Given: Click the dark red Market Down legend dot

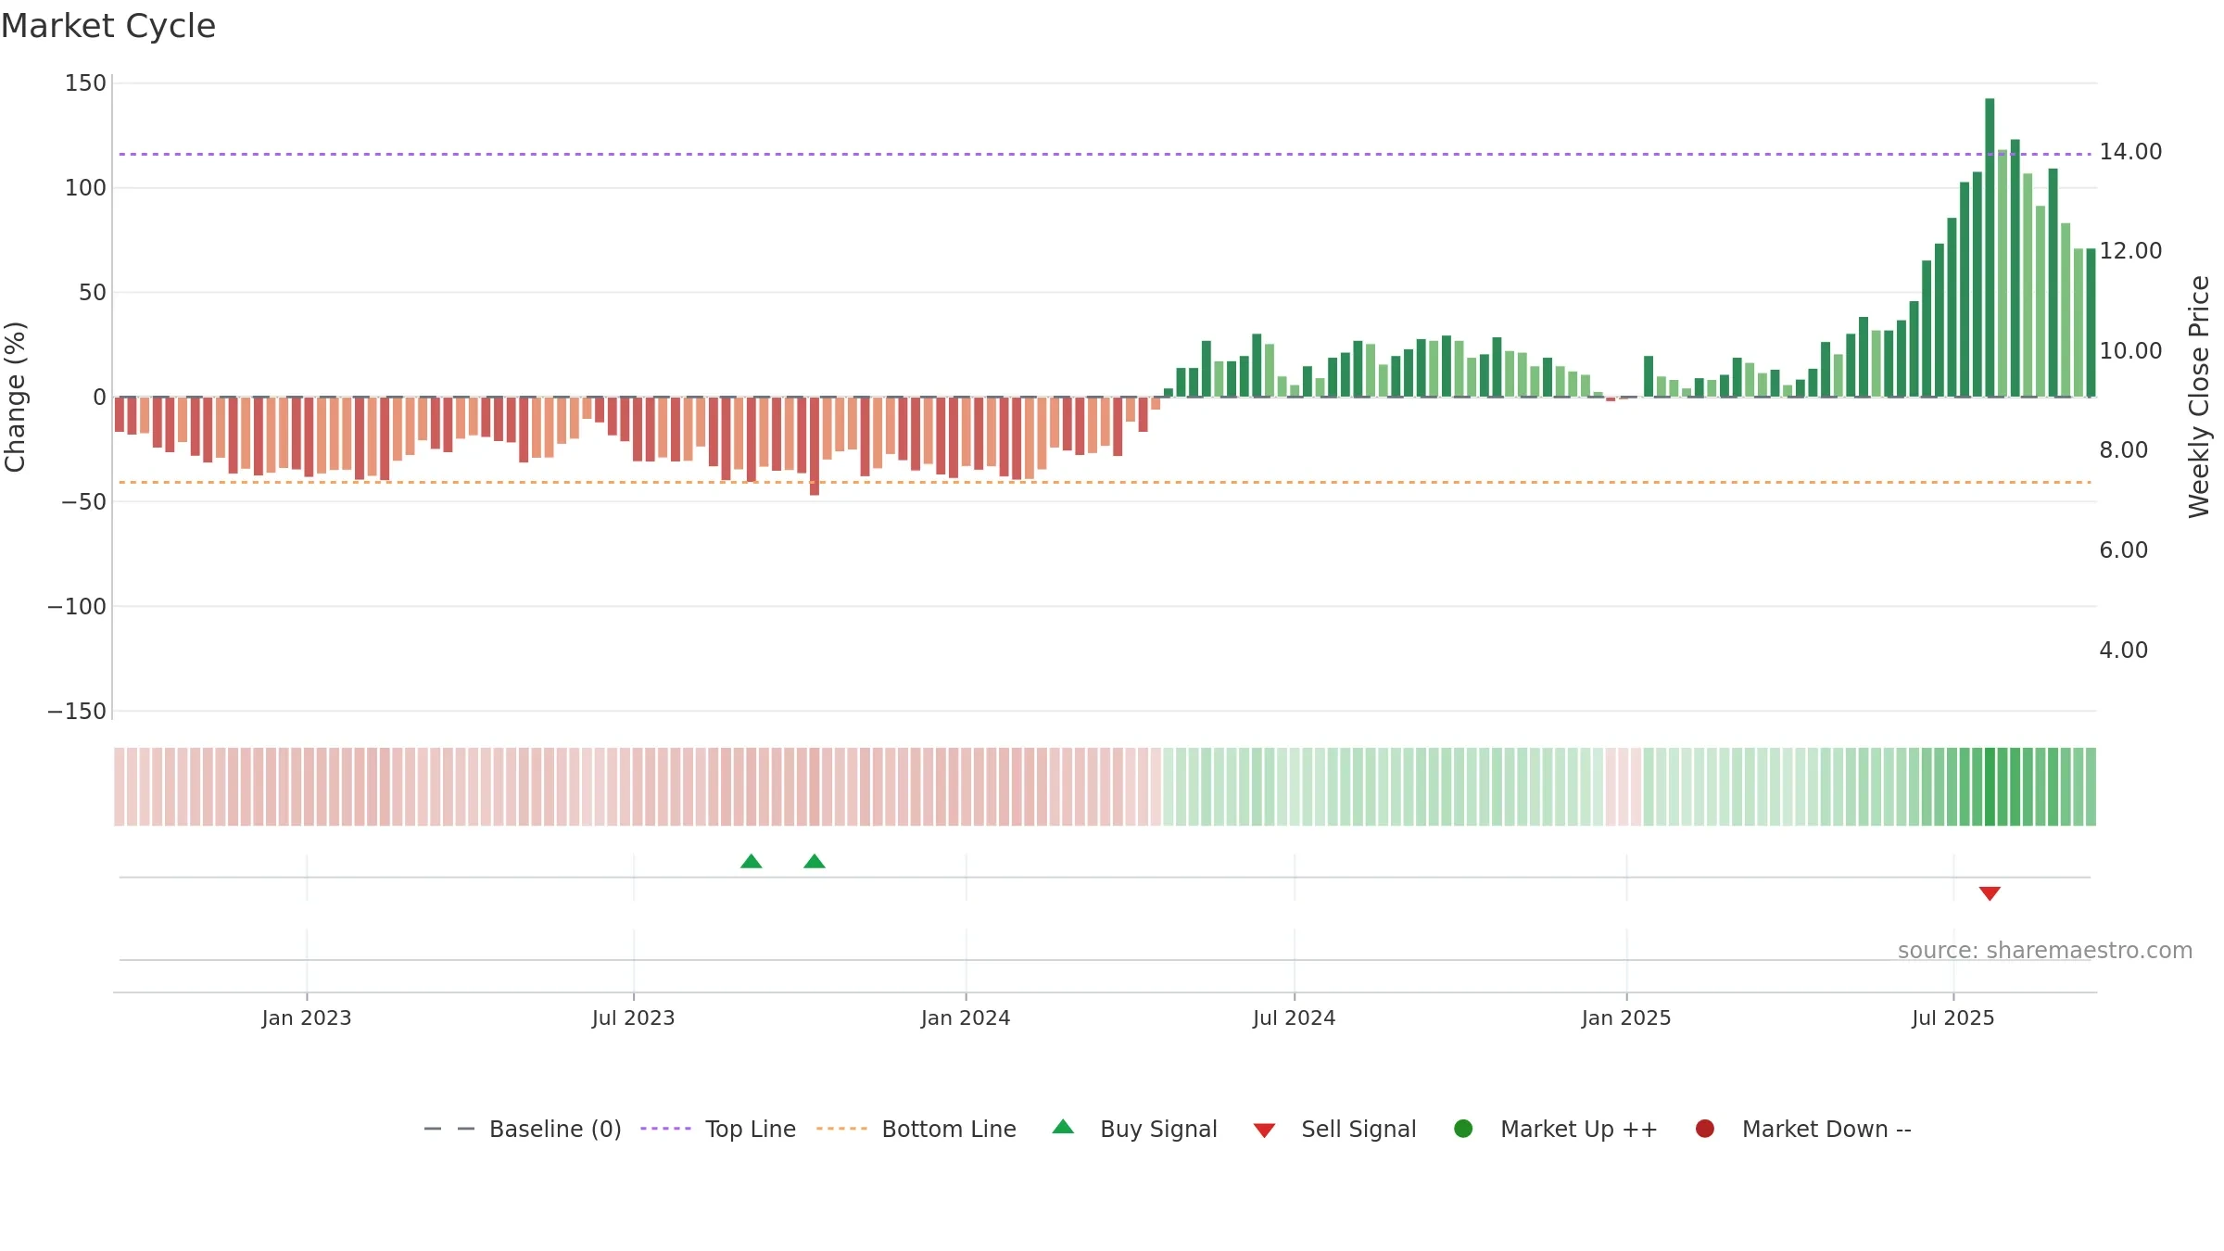Looking at the screenshot, I should pyautogui.click(x=1704, y=1129).
